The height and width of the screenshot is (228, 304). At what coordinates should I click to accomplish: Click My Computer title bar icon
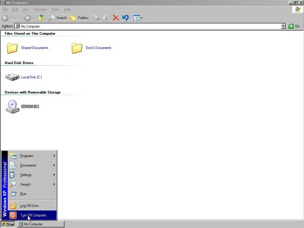coord(3,2)
